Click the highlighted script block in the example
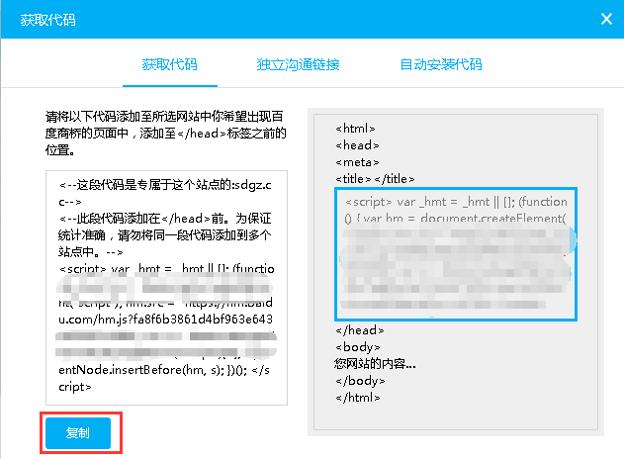The height and width of the screenshot is (459, 624). pos(456,254)
